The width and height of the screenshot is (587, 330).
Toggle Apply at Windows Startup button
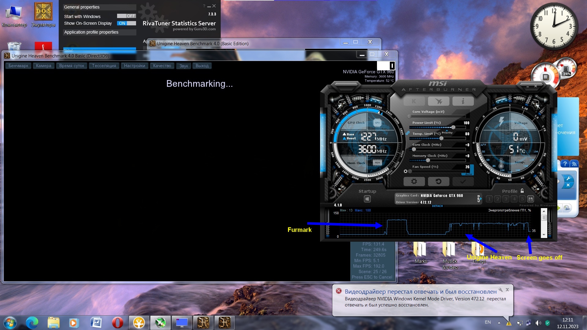click(x=367, y=199)
